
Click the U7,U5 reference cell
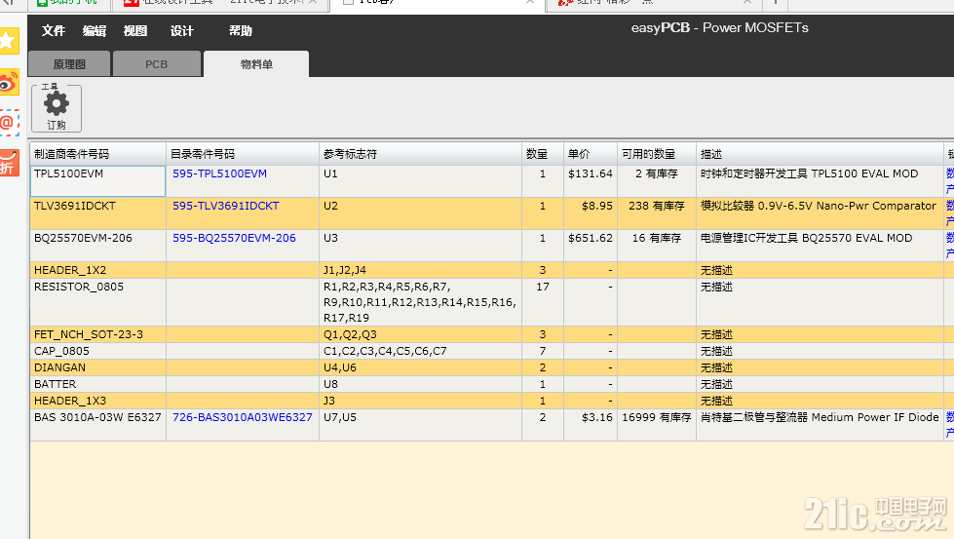420,425
